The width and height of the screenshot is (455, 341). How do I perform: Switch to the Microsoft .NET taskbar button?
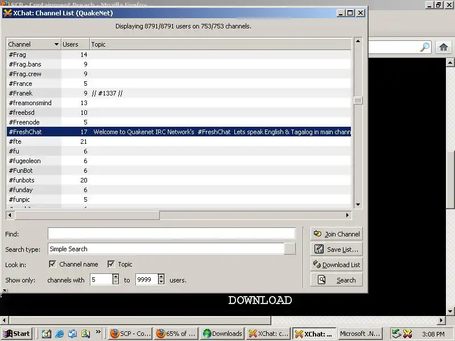[x=360, y=334]
